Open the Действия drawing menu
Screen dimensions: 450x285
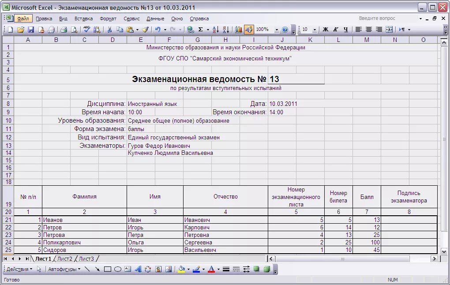pyautogui.click(x=19, y=269)
